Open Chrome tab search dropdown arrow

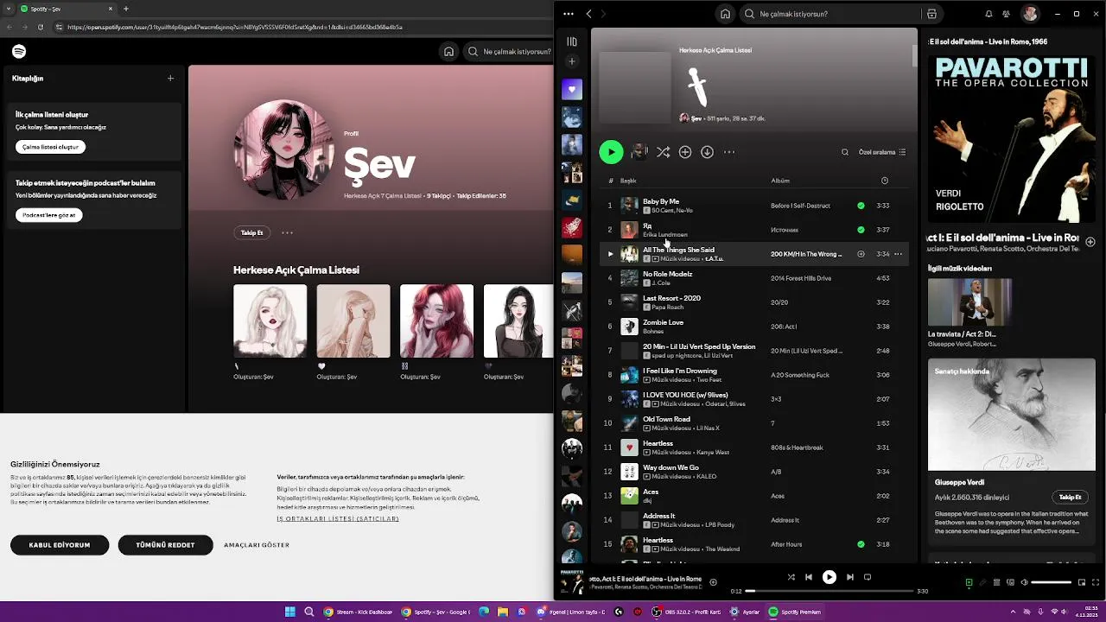8,9
